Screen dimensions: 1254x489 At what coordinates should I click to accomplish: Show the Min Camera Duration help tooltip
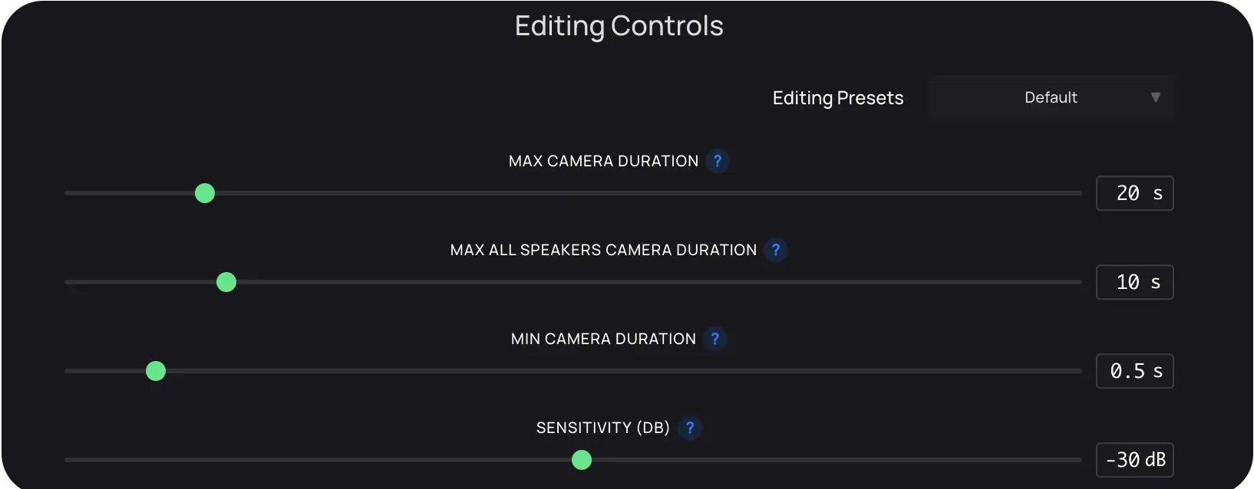(715, 339)
